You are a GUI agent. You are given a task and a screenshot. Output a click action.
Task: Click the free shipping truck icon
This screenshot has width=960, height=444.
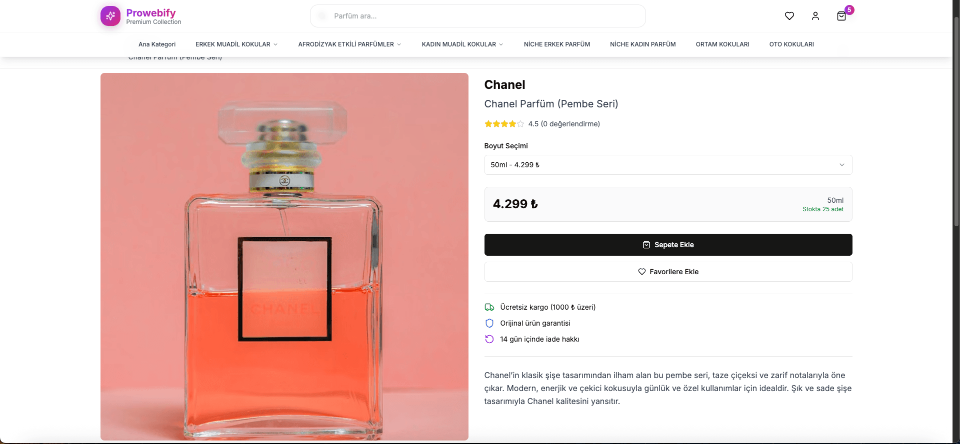489,307
